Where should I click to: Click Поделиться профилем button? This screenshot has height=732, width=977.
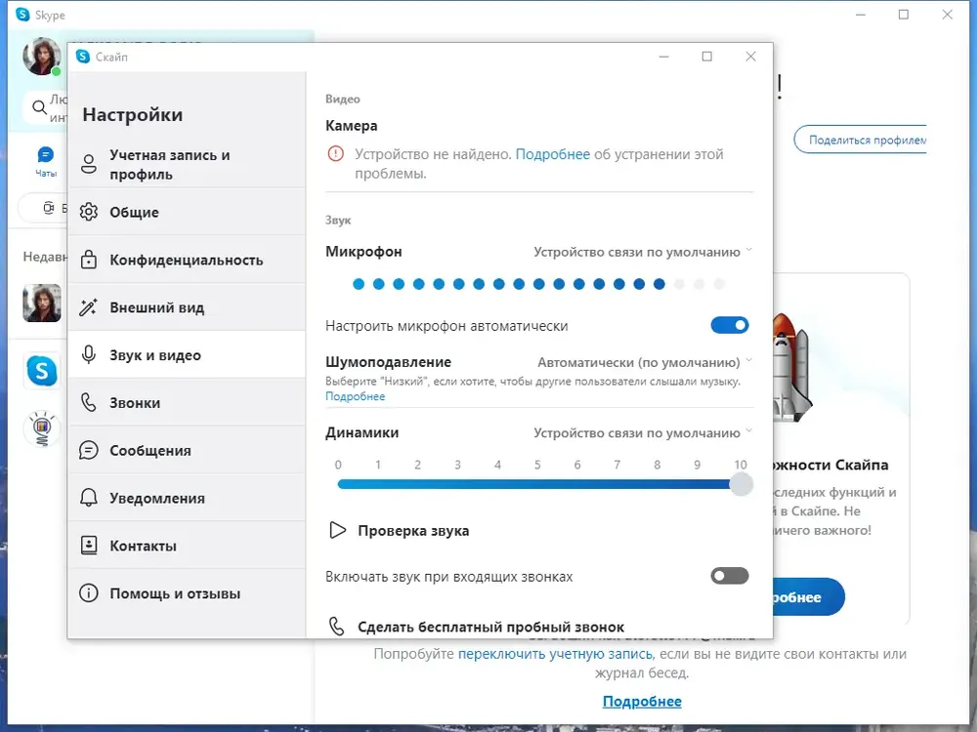pos(861,140)
